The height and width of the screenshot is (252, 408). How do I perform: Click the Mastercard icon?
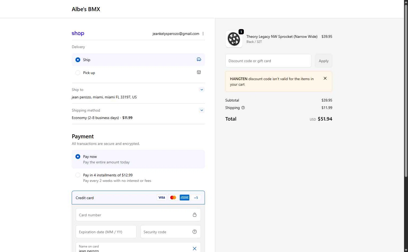tap(173, 198)
